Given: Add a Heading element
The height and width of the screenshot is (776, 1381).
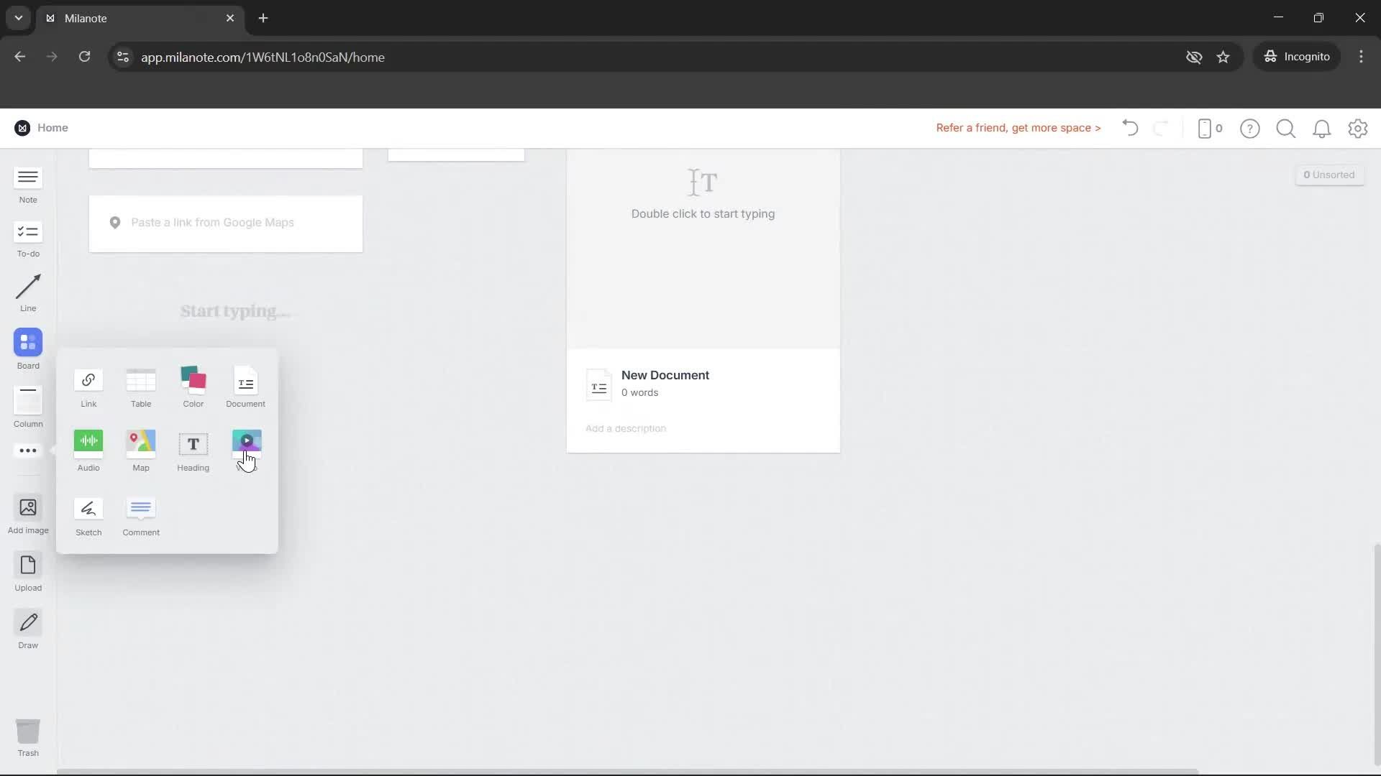Looking at the screenshot, I should [193, 451].
